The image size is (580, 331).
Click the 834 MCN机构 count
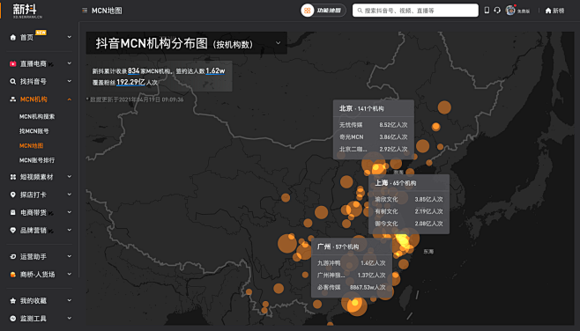coord(133,70)
